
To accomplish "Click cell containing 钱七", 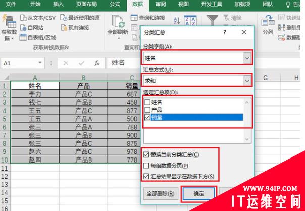I will pos(35,102).
